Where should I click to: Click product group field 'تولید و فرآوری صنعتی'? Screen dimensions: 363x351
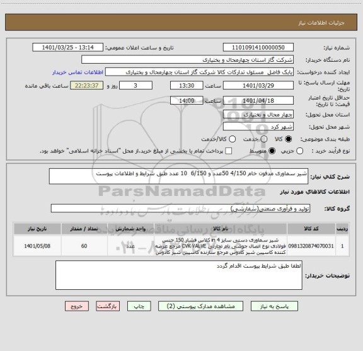pyautogui.click(x=180, y=209)
